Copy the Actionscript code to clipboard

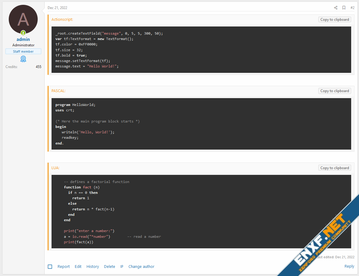pyautogui.click(x=335, y=20)
